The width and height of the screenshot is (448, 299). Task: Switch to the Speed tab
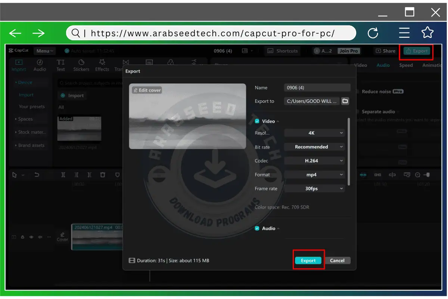(406, 65)
